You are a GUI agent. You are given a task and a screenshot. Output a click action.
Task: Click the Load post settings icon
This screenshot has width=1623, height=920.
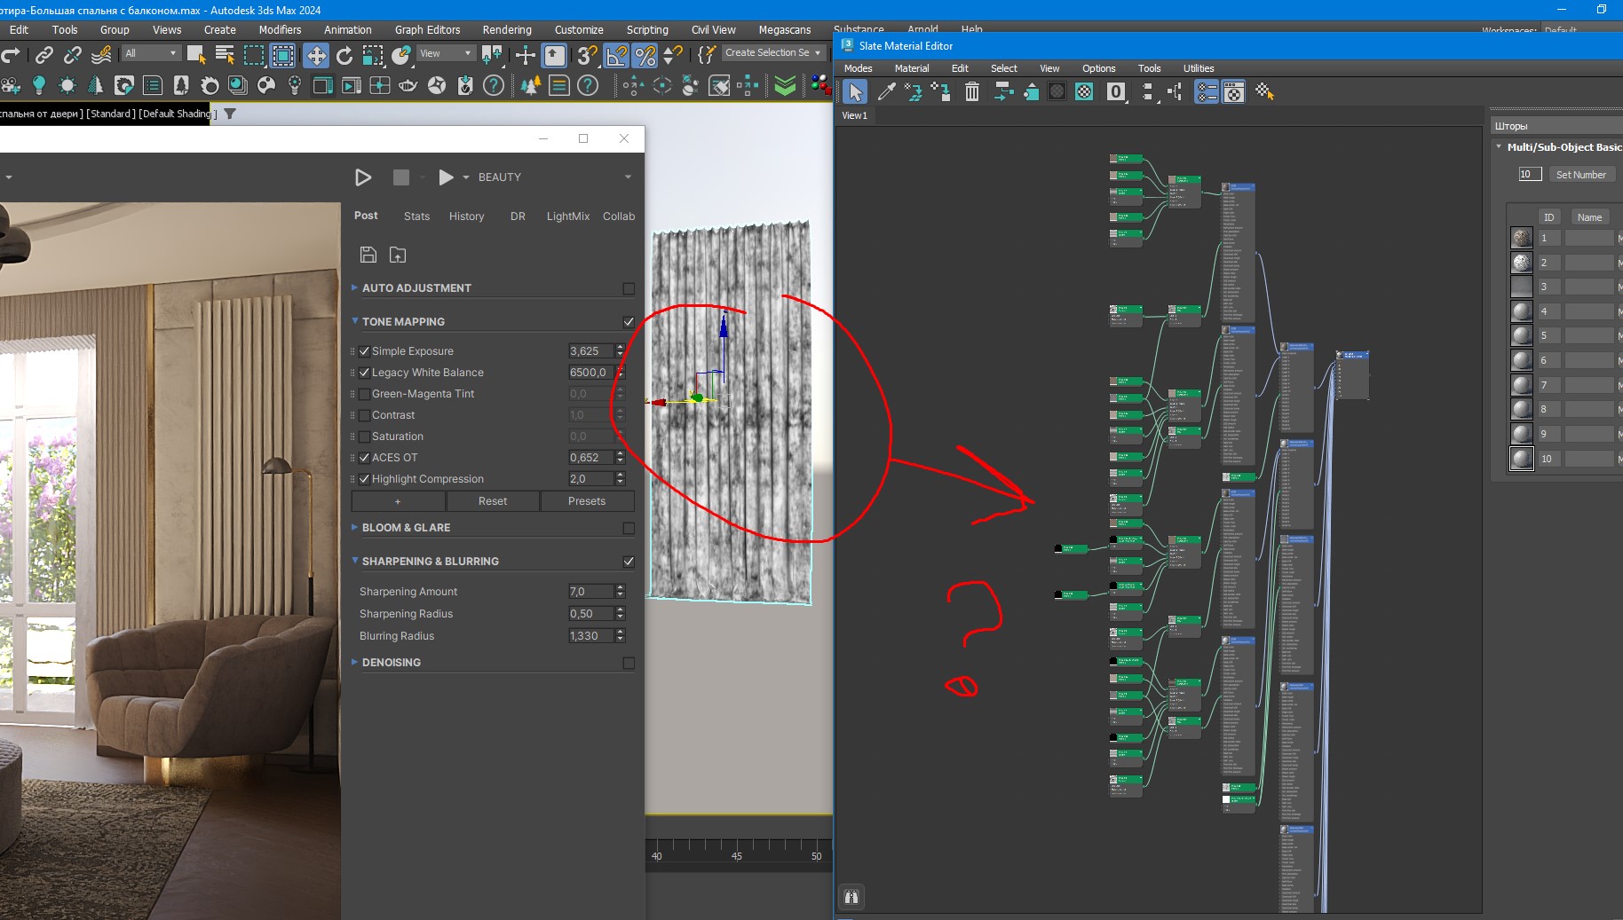(398, 255)
